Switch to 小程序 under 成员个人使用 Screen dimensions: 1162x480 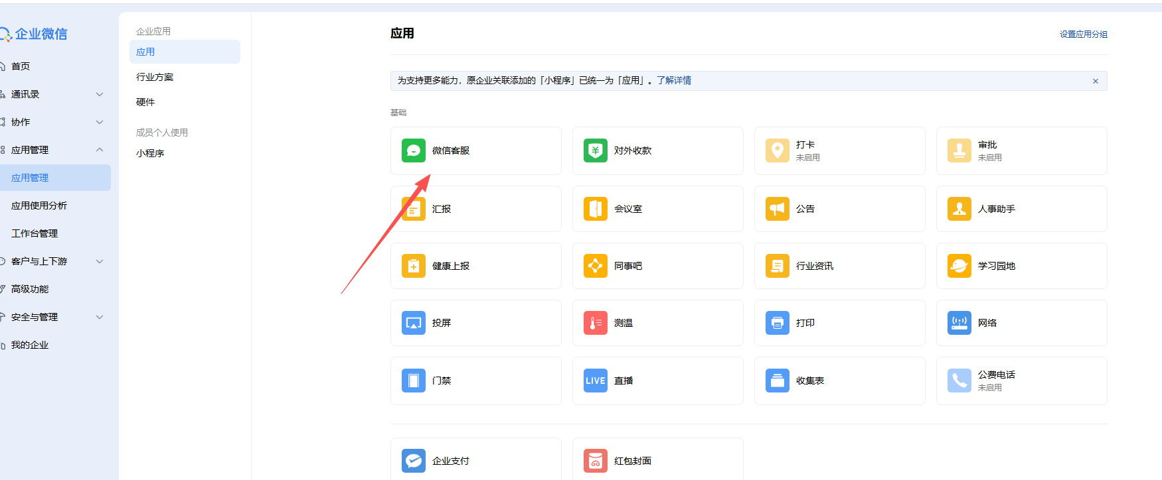pos(150,153)
